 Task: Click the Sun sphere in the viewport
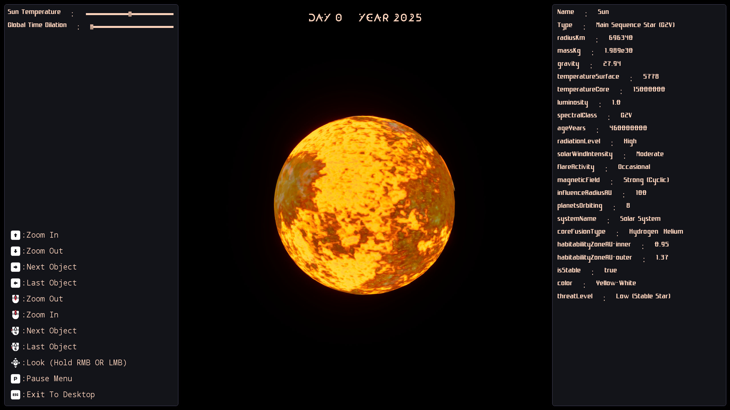tap(364, 205)
